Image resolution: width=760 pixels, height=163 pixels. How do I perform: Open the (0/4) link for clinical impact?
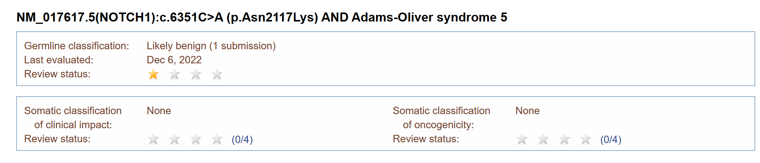[242, 140]
